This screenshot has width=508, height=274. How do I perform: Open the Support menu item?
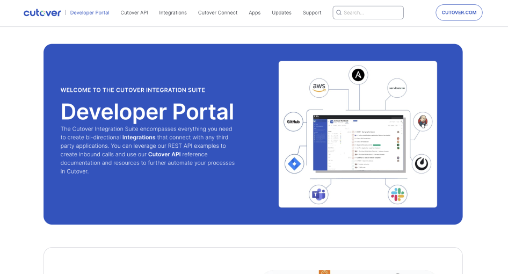[312, 13]
